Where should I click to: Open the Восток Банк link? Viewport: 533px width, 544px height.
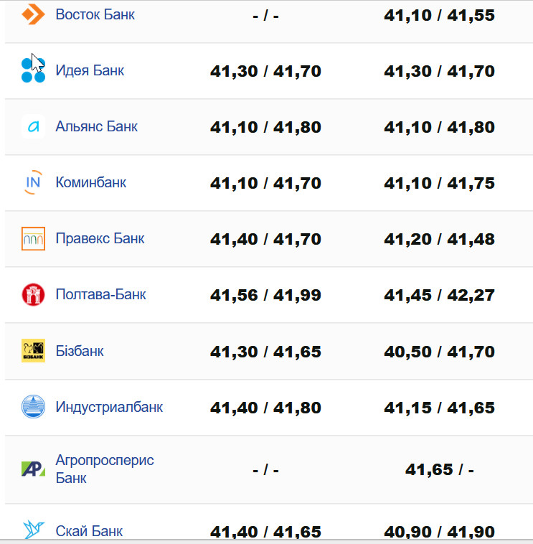(95, 14)
